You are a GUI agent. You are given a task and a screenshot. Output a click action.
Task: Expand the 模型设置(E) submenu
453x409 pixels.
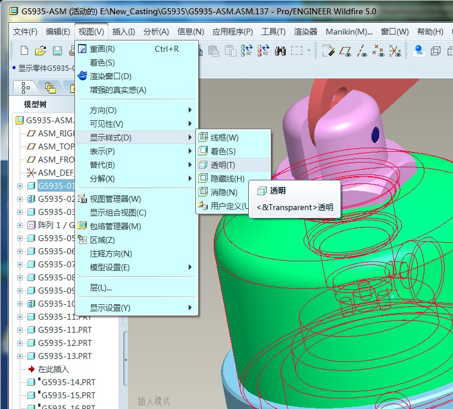pos(136,267)
